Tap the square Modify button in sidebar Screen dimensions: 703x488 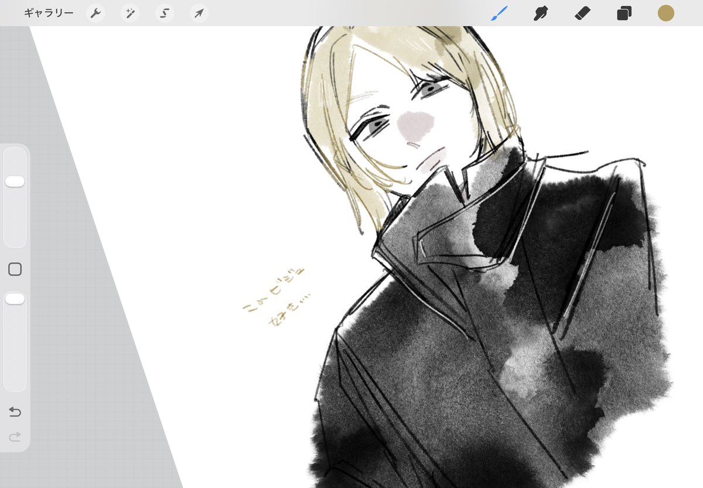(x=15, y=269)
